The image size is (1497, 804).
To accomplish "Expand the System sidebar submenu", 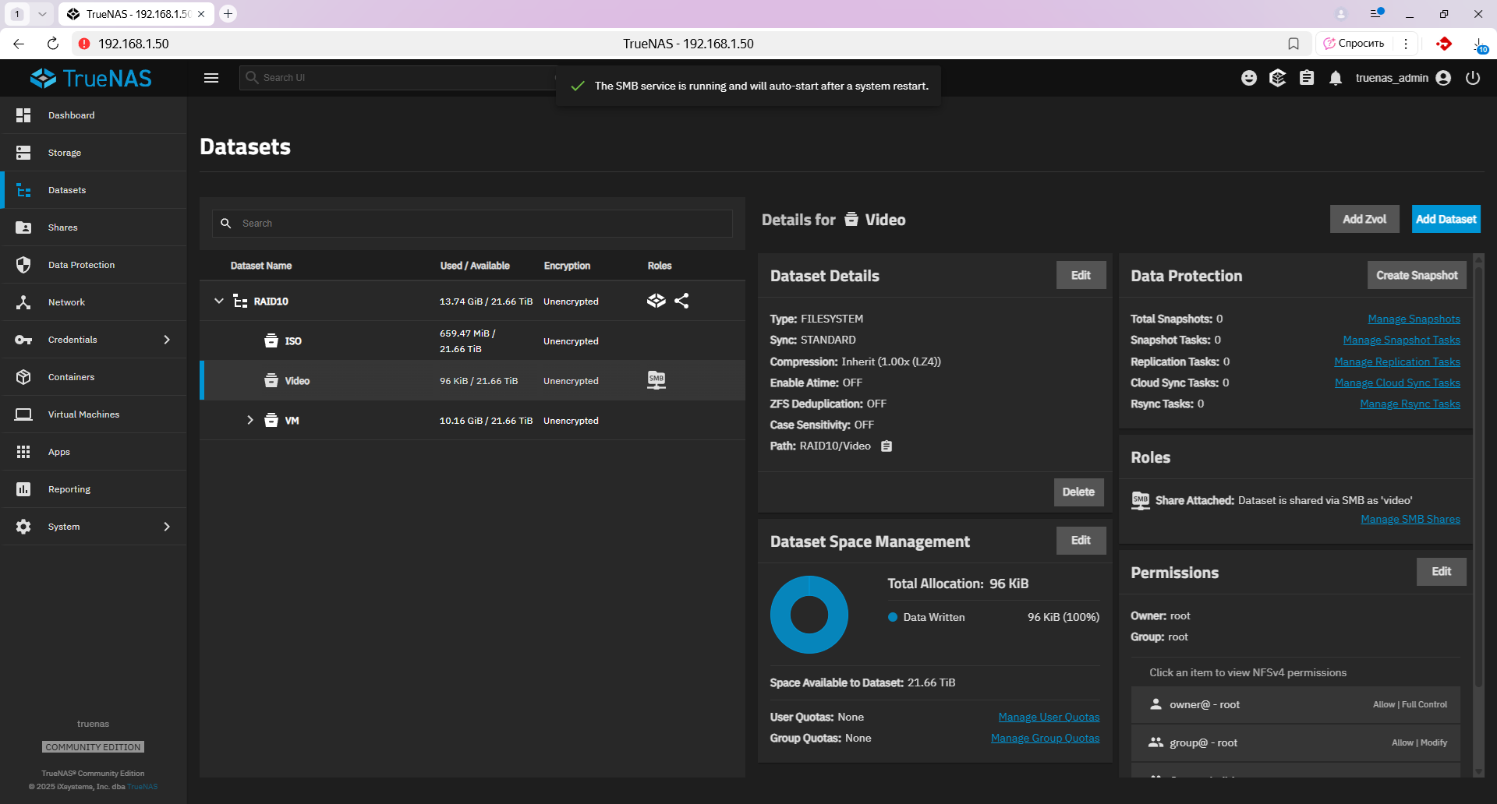I will pos(167,527).
